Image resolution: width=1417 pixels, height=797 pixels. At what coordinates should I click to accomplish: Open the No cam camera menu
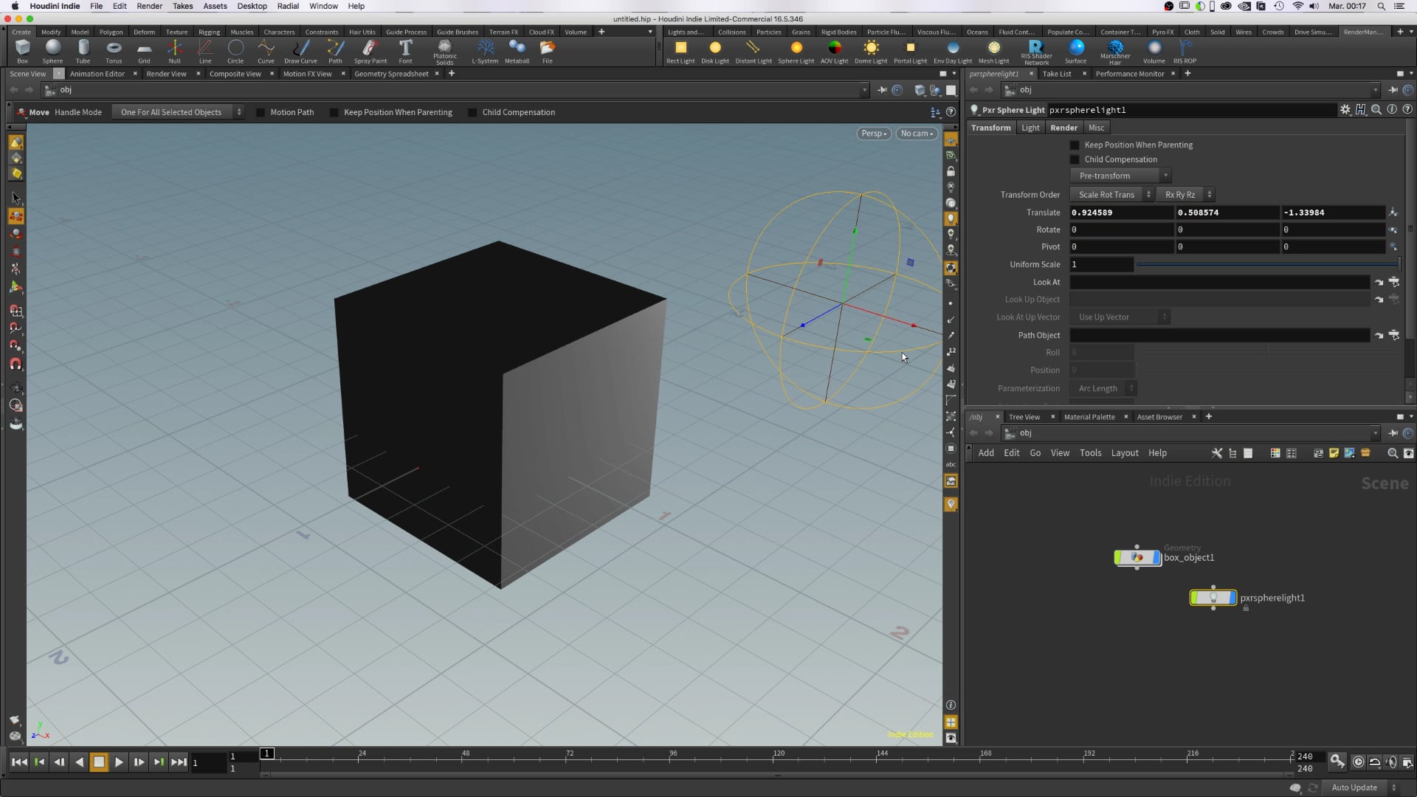[x=917, y=134]
